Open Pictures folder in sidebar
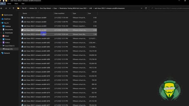189x106 pixels. tap(8, 39)
